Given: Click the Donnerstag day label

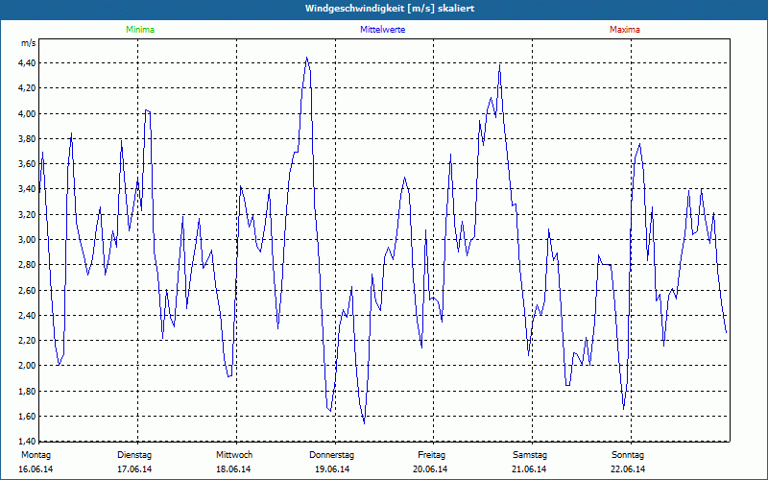Looking at the screenshot, I should [x=331, y=455].
